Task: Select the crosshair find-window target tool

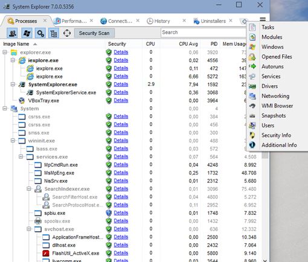Action: [x=67, y=33]
